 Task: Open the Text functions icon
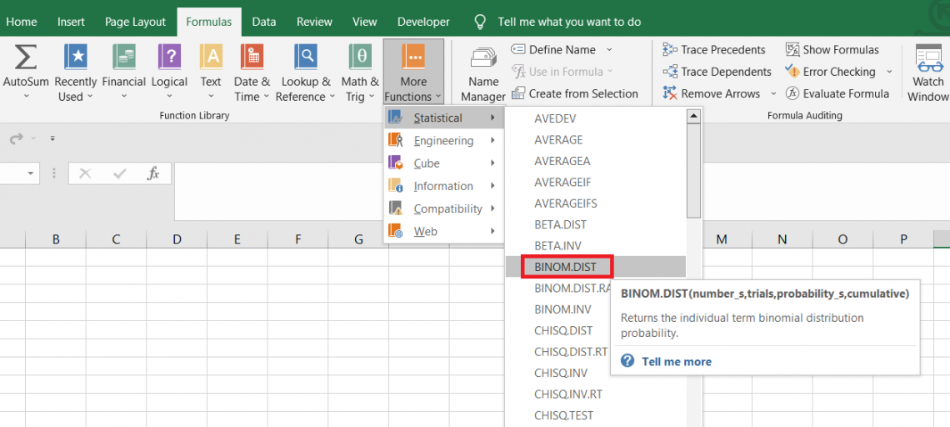(x=211, y=58)
